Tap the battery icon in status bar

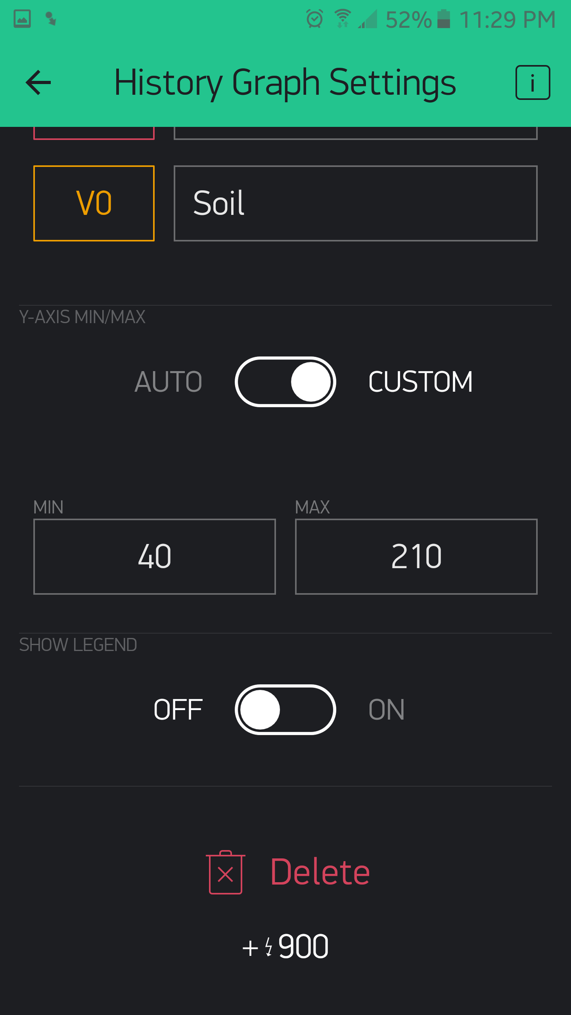pos(443,19)
